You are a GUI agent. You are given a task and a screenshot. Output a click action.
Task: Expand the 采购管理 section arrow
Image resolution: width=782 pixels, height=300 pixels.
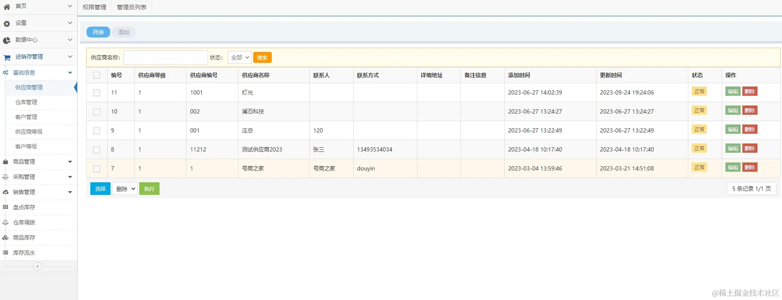70,177
